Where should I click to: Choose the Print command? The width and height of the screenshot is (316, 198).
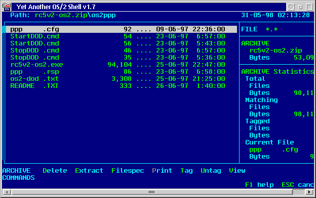coord(162,170)
